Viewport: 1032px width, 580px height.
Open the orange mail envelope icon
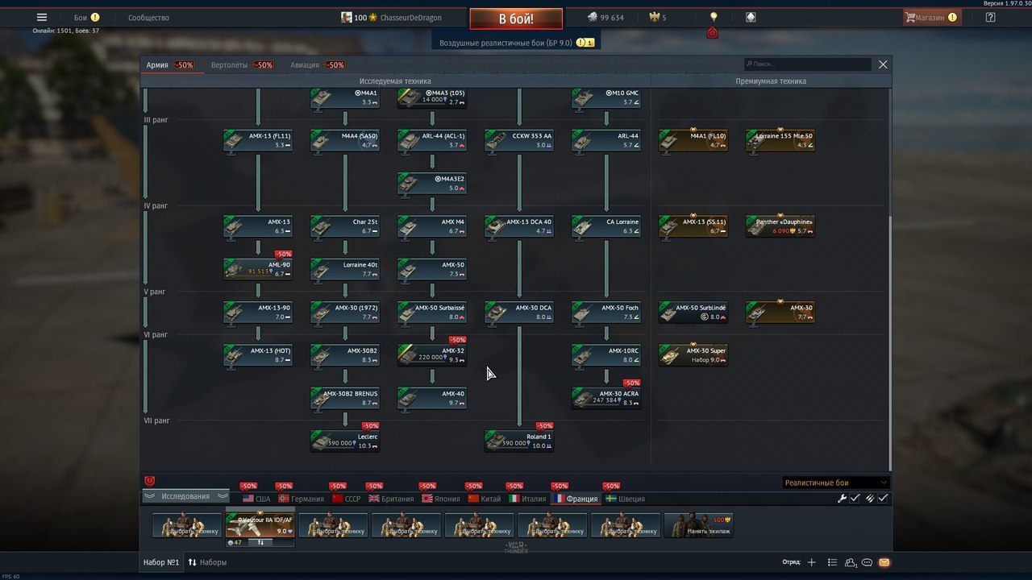point(884,562)
